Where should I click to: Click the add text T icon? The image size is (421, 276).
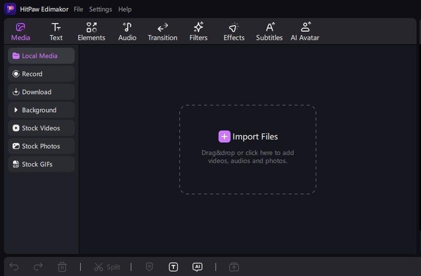(x=173, y=267)
